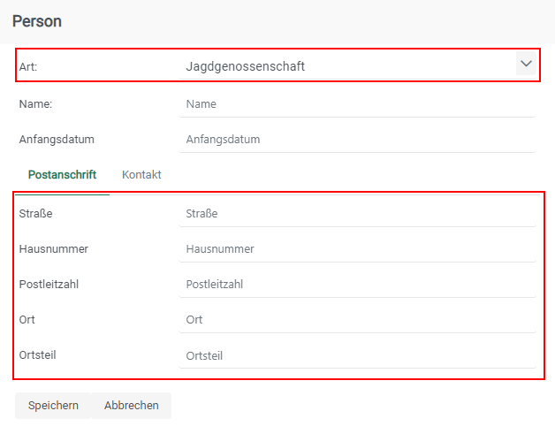Click the Straße label on the left
This screenshot has width=555, height=434.
[35, 213]
